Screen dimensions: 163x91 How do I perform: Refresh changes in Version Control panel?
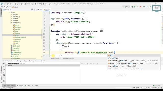pyautogui.click(x=4, y=64)
